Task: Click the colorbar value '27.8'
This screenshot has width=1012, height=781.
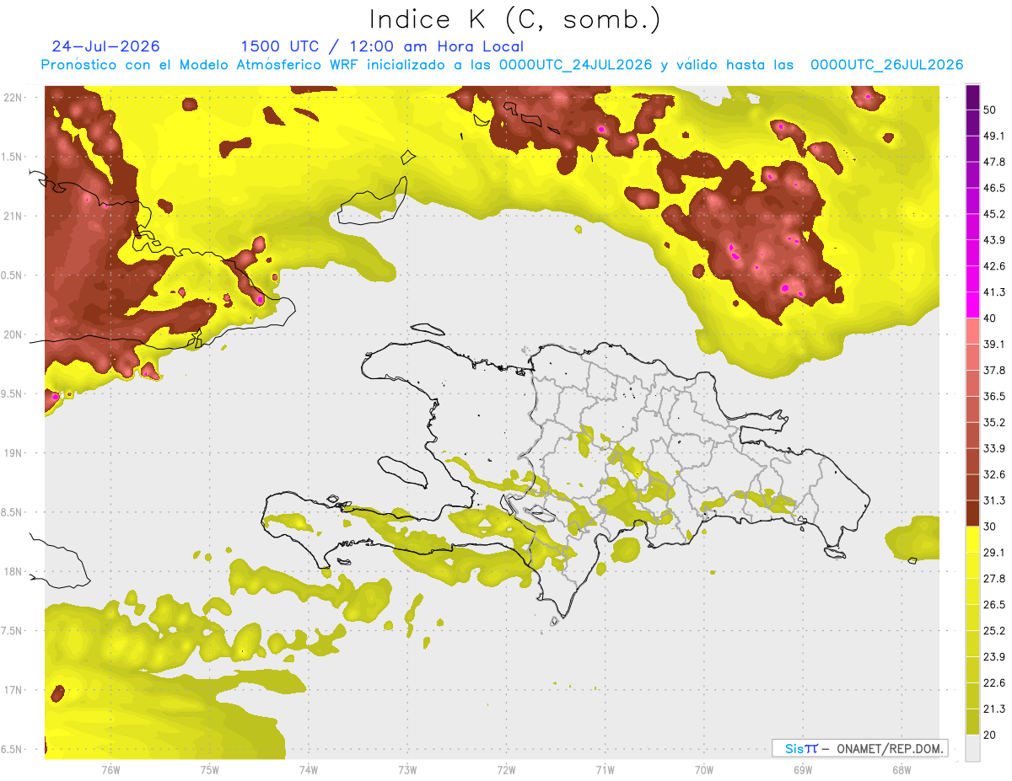Action: coord(994,579)
